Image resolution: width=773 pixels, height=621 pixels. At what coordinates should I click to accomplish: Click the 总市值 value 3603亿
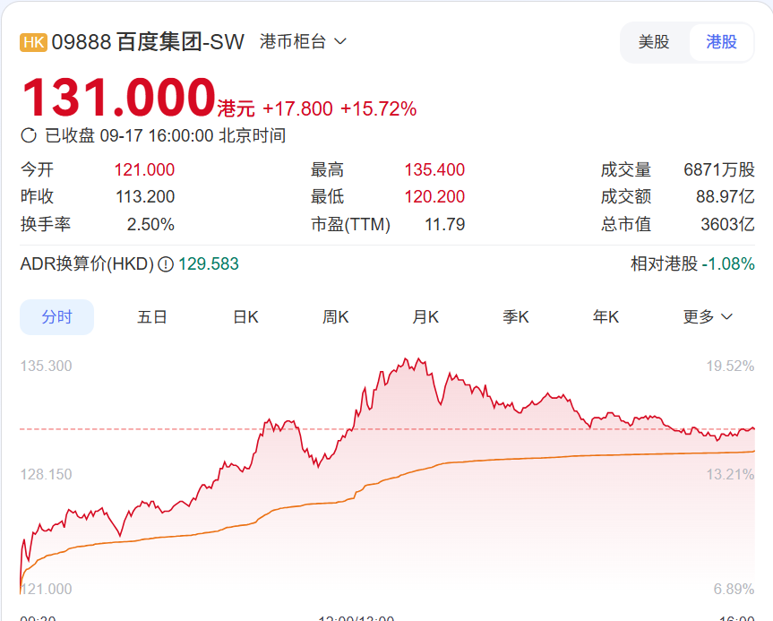727,224
